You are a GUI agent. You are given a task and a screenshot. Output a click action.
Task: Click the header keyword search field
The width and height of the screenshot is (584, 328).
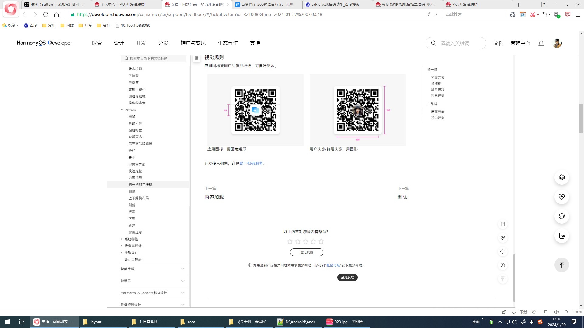(x=456, y=43)
